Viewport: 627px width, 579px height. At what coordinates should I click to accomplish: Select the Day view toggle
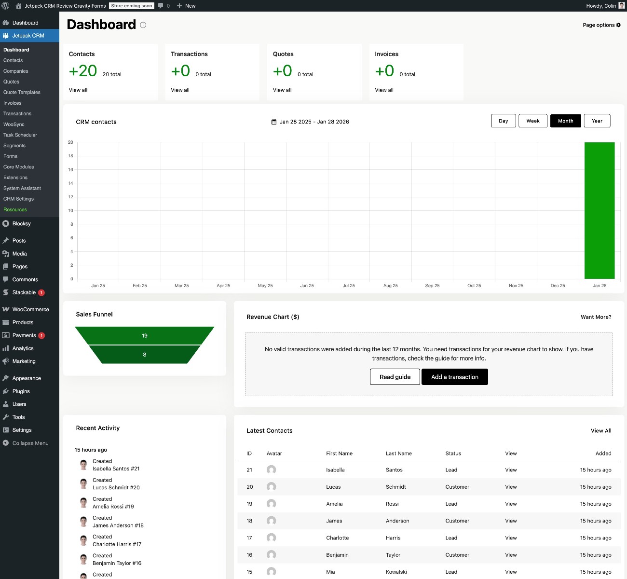[x=503, y=121]
